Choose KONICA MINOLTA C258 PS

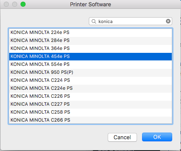pyautogui.click(x=90, y=112)
